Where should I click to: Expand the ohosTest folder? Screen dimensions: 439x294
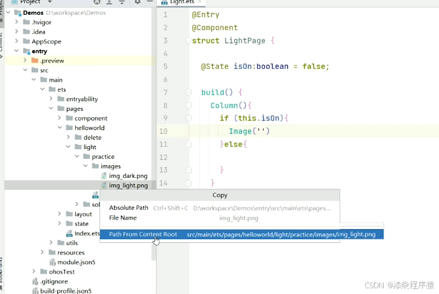click(34, 271)
